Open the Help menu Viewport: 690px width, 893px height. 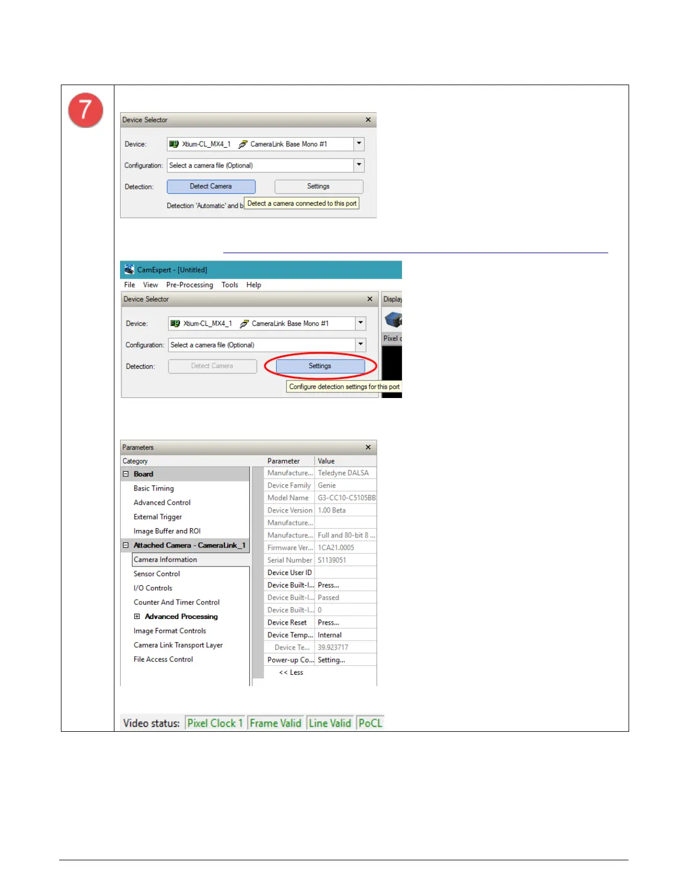(x=254, y=285)
